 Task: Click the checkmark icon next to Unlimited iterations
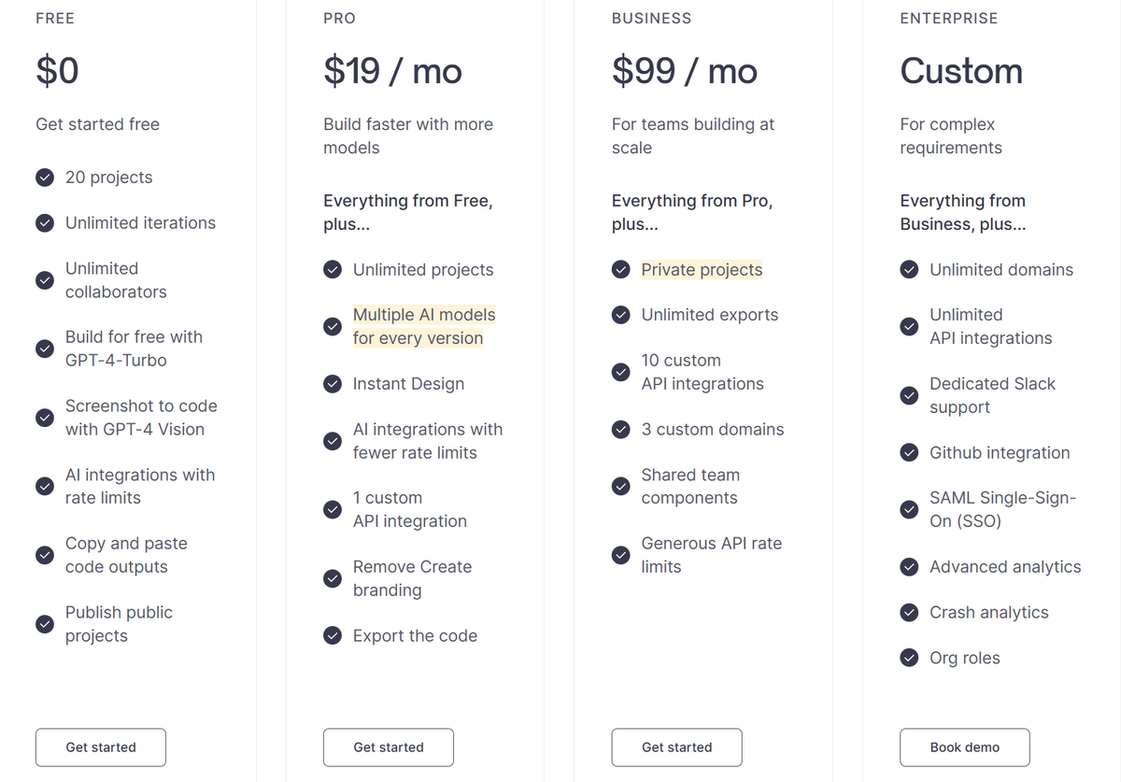(45, 223)
